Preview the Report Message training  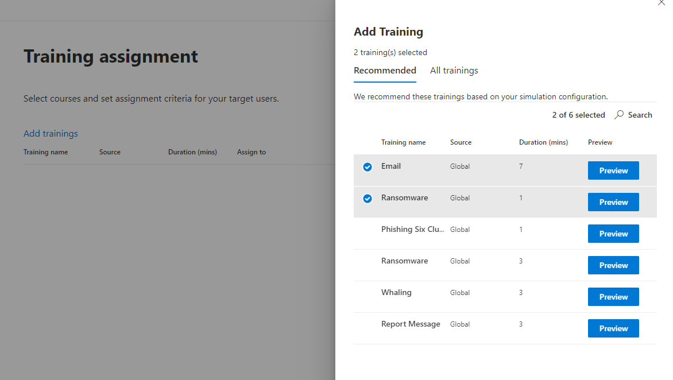(x=613, y=328)
